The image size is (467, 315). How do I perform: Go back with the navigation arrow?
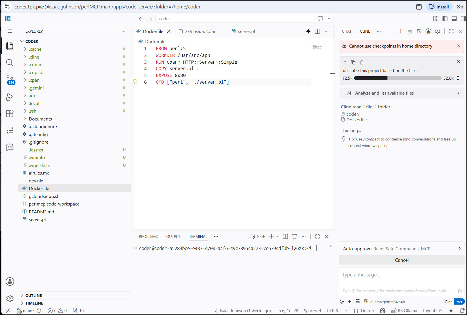coord(141,19)
